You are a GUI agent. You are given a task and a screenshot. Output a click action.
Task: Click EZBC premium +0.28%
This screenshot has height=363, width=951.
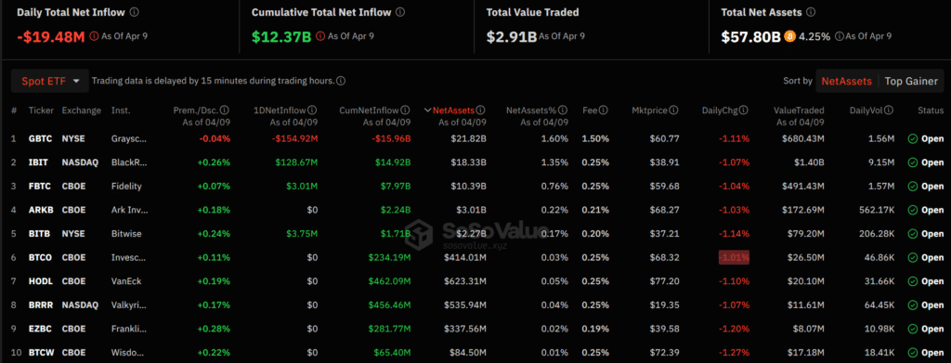point(215,329)
